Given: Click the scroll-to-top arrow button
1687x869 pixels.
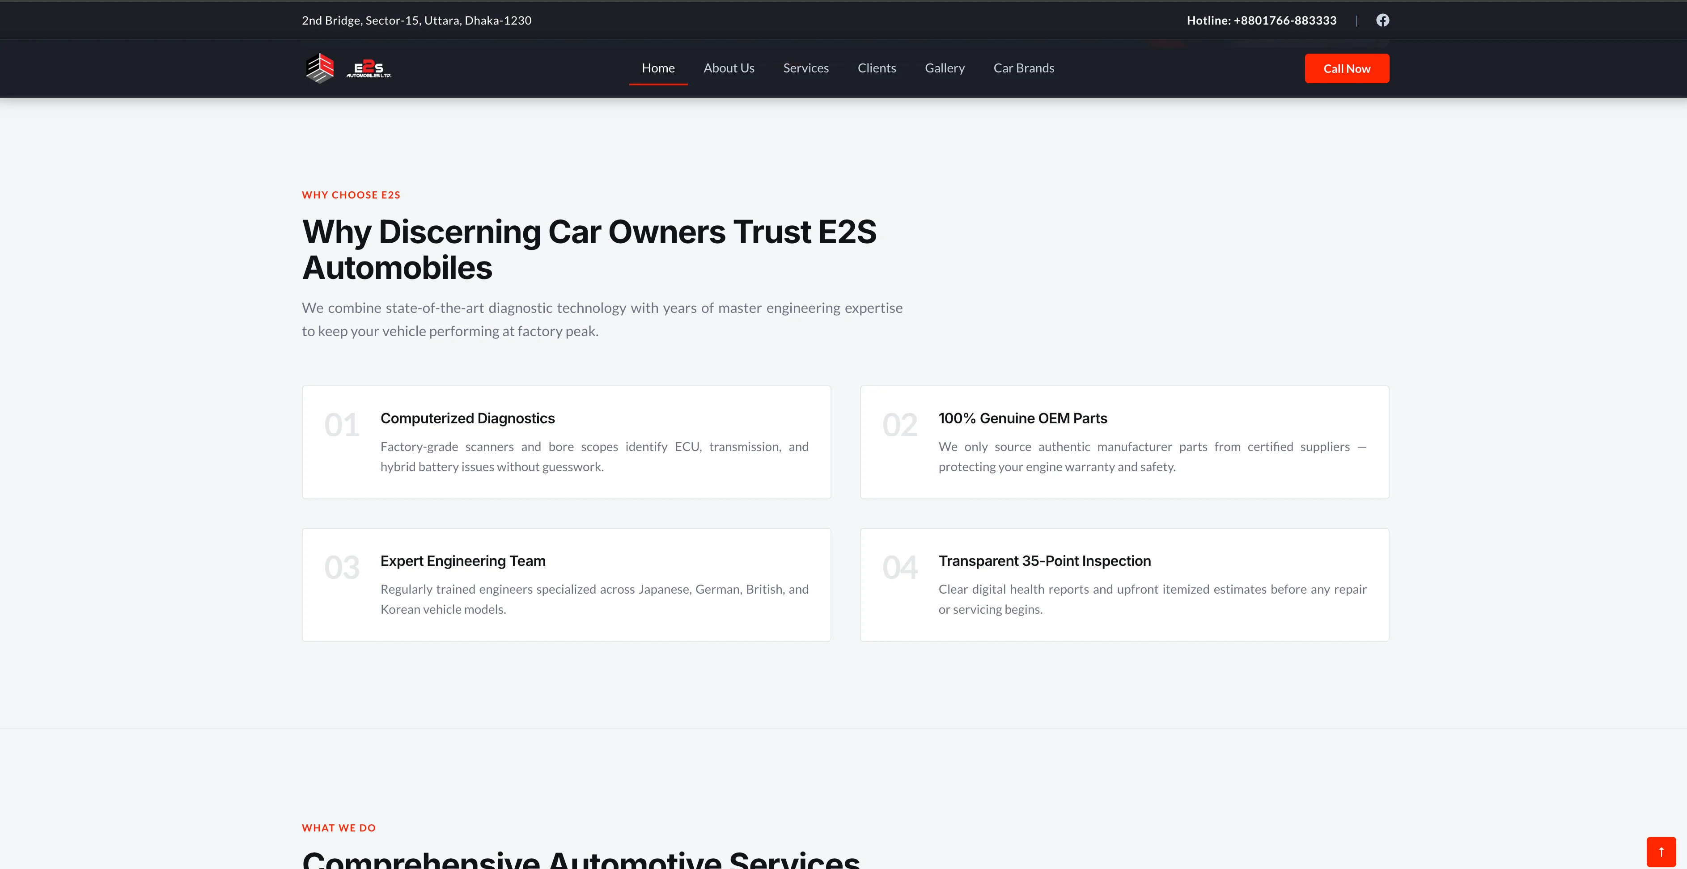Looking at the screenshot, I should tap(1661, 851).
